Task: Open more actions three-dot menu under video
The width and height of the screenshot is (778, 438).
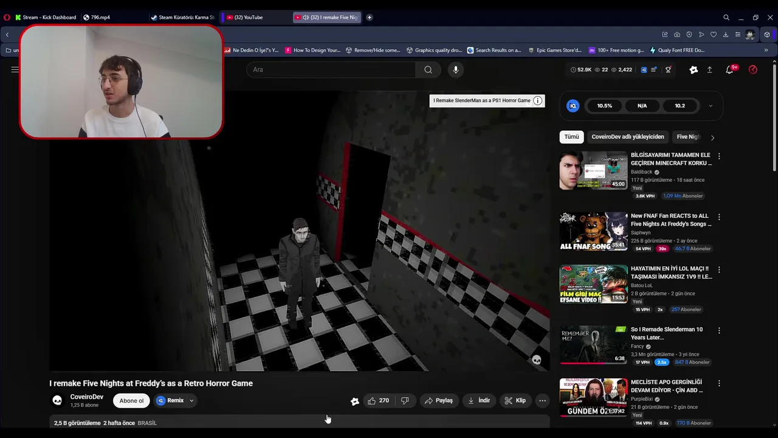Action: [542, 400]
